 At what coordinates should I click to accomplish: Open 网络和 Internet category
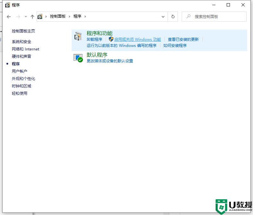[x=25, y=49]
